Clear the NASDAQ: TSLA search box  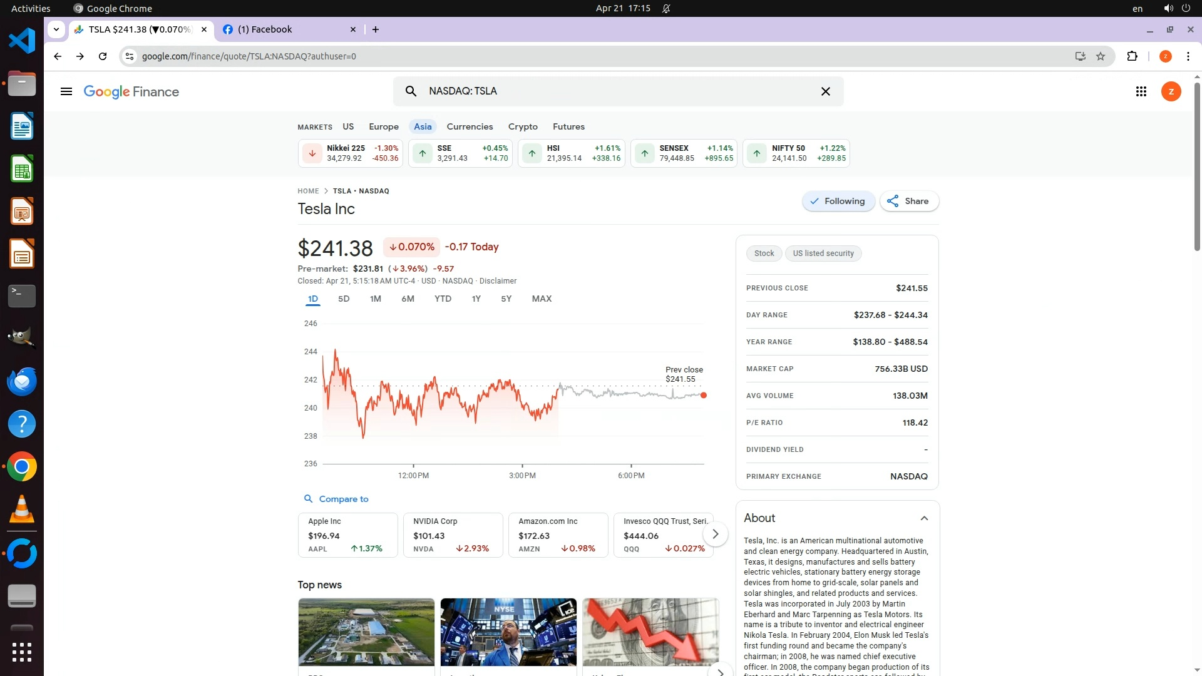coord(825,91)
